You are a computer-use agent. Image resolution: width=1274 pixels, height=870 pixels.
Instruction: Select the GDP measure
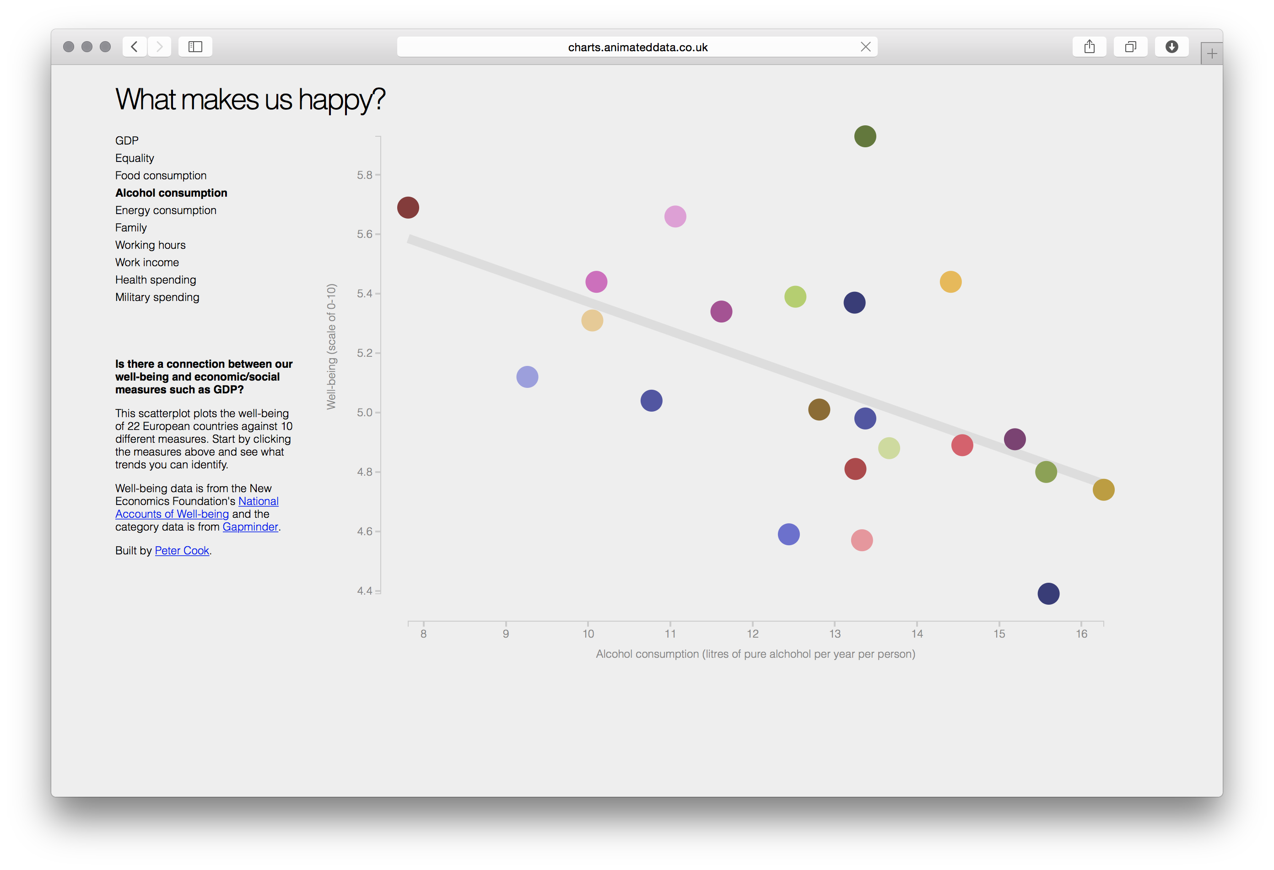[x=127, y=141]
